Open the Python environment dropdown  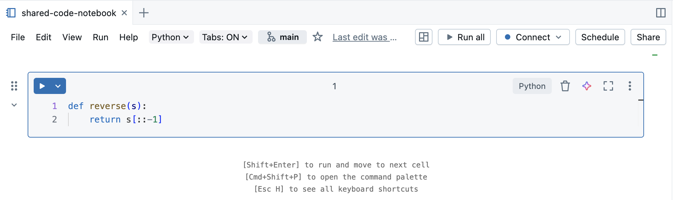click(x=171, y=37)
